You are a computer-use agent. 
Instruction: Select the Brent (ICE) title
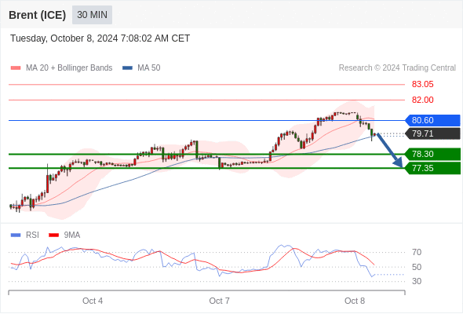[37, 15]
